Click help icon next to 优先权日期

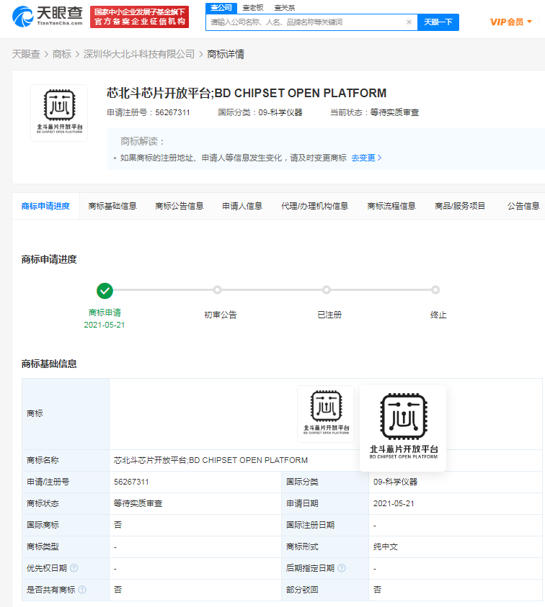[x=74, y=568]
